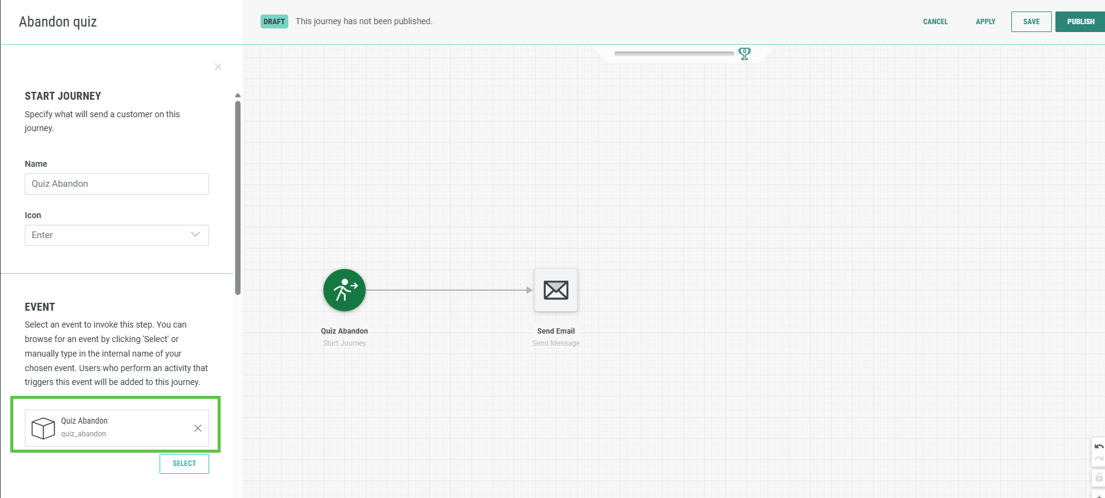
Task: Select the Send Email envelope node
Action: coord(556,290)
